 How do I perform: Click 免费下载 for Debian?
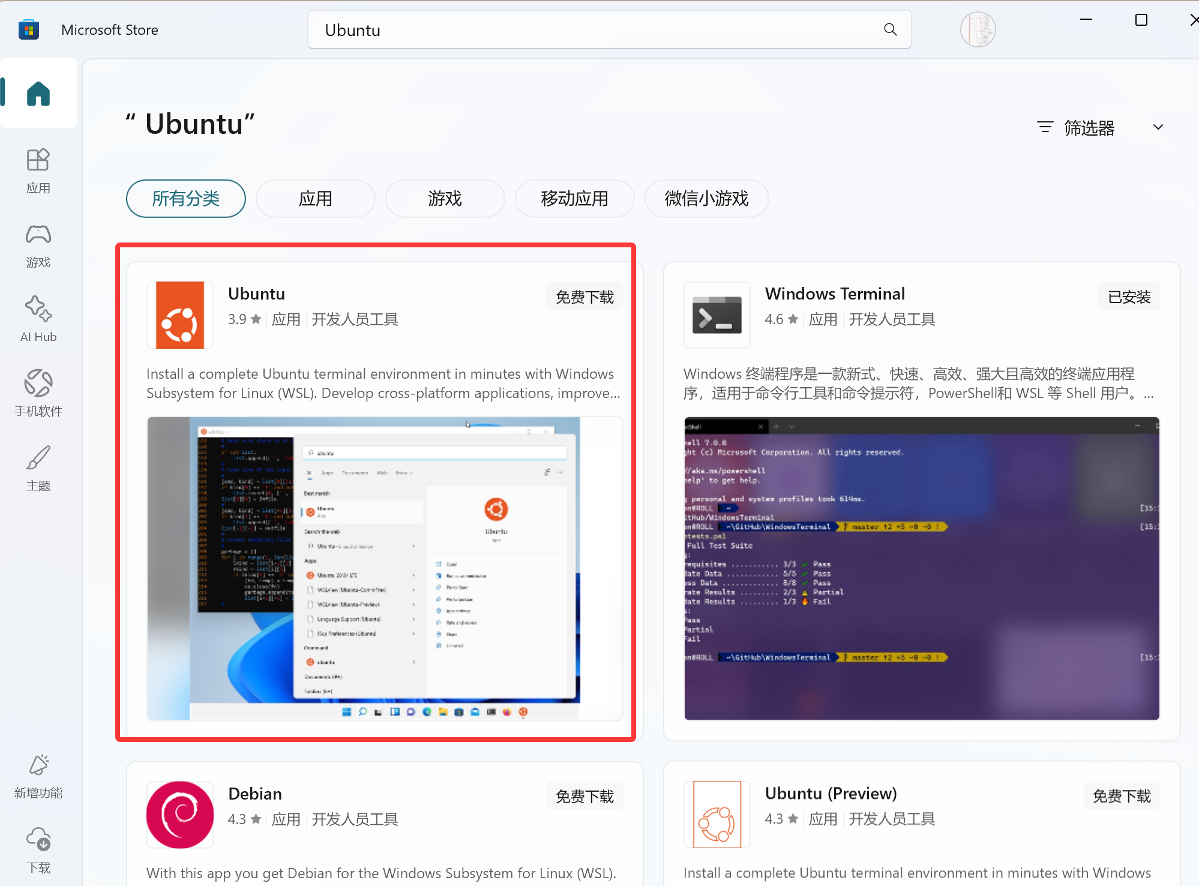584,796
